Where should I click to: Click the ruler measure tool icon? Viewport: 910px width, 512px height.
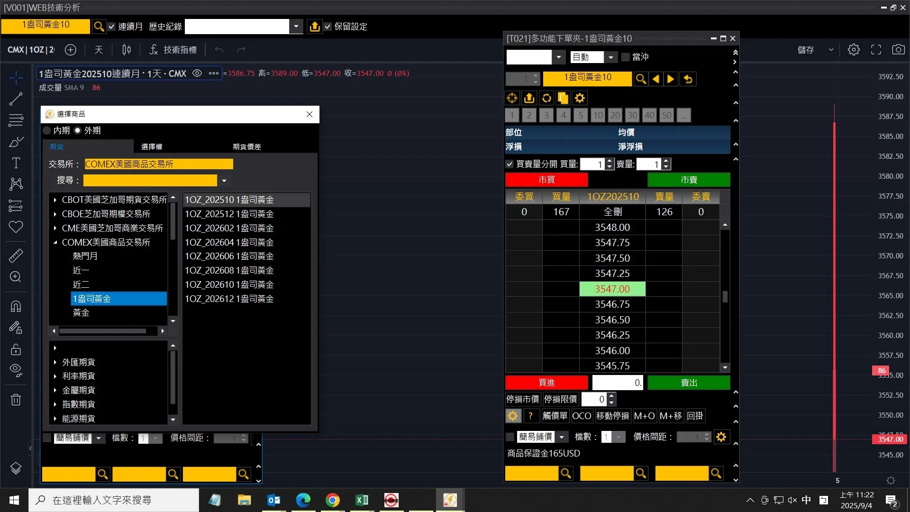point(16,256)
